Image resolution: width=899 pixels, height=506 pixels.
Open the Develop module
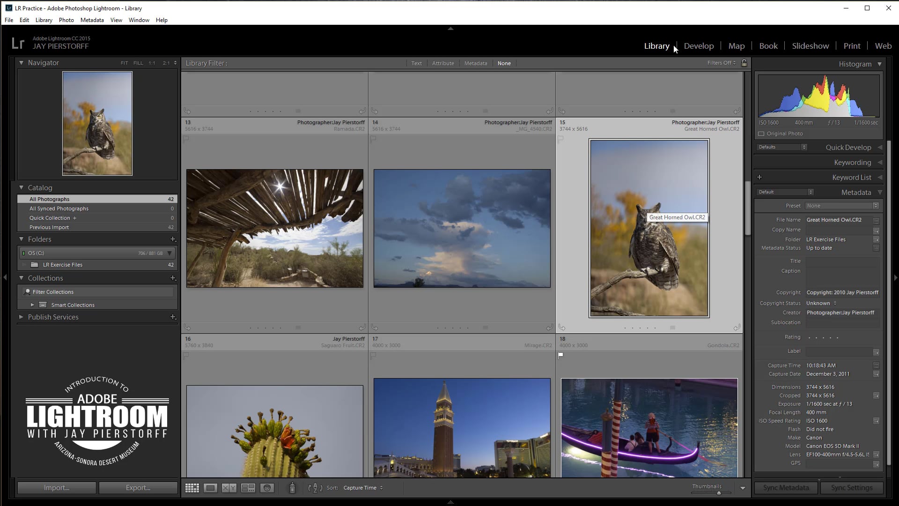(x=699, y=46)
